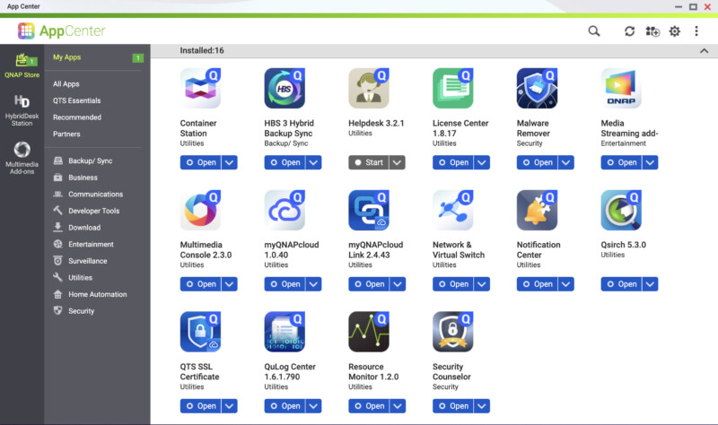This screenshot has height=425, width=718.
Task: Click the myQNAPcloud 1.0.40 app icon
Action: (x=285, y=210)
